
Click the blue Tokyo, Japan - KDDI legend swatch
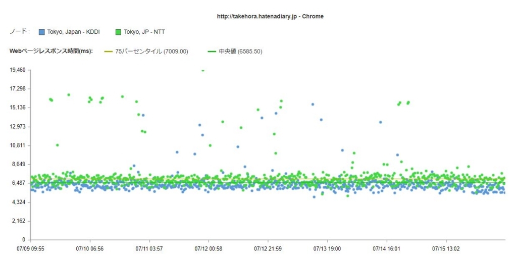41,32
